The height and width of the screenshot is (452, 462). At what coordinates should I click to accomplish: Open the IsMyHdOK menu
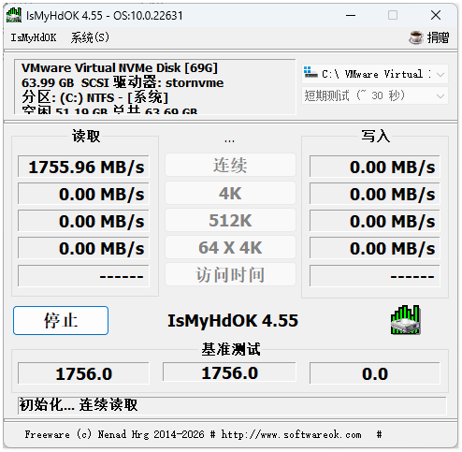pyautogui.click(x=34, y=37)
